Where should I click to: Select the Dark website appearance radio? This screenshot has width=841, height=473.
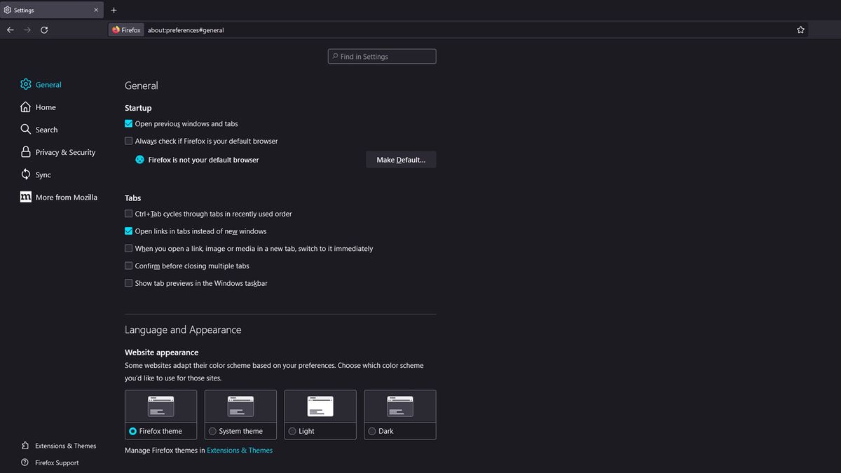coord(372,431)
